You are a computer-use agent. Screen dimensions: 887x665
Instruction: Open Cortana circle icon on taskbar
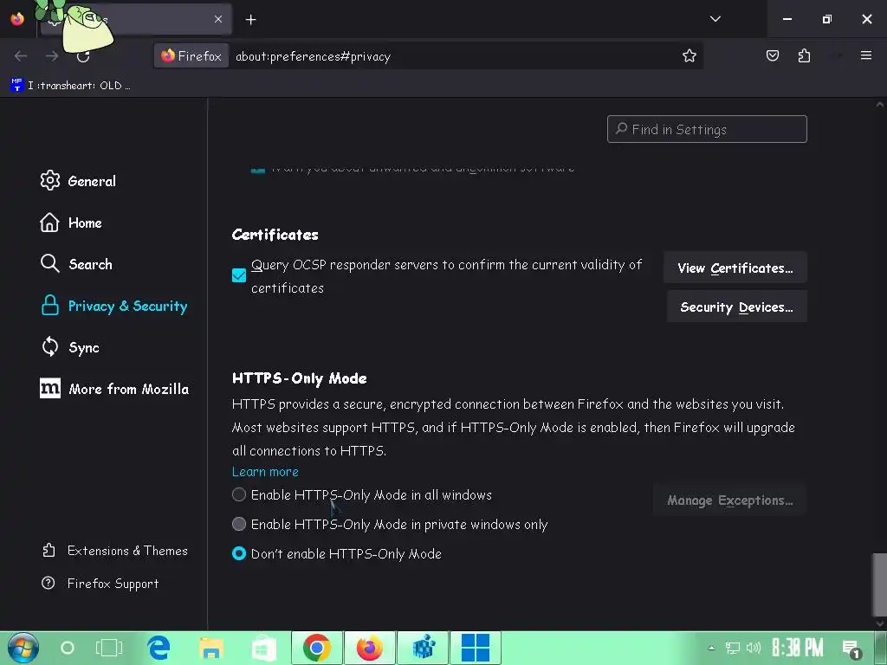pos(68,648)
